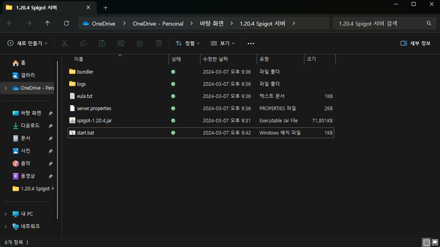Select the server.properties file name
The height and width of the screenshot is (247, 440).
click(94, 108)
